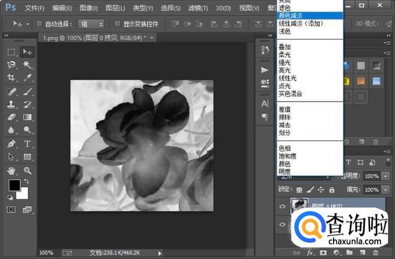395x259 pixels.
Task: Select the History Brush tool
Action: pos(27,105)
